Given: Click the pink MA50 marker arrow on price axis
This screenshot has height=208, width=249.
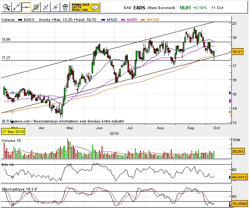Looking at the screenshot, I should (230, 100).
